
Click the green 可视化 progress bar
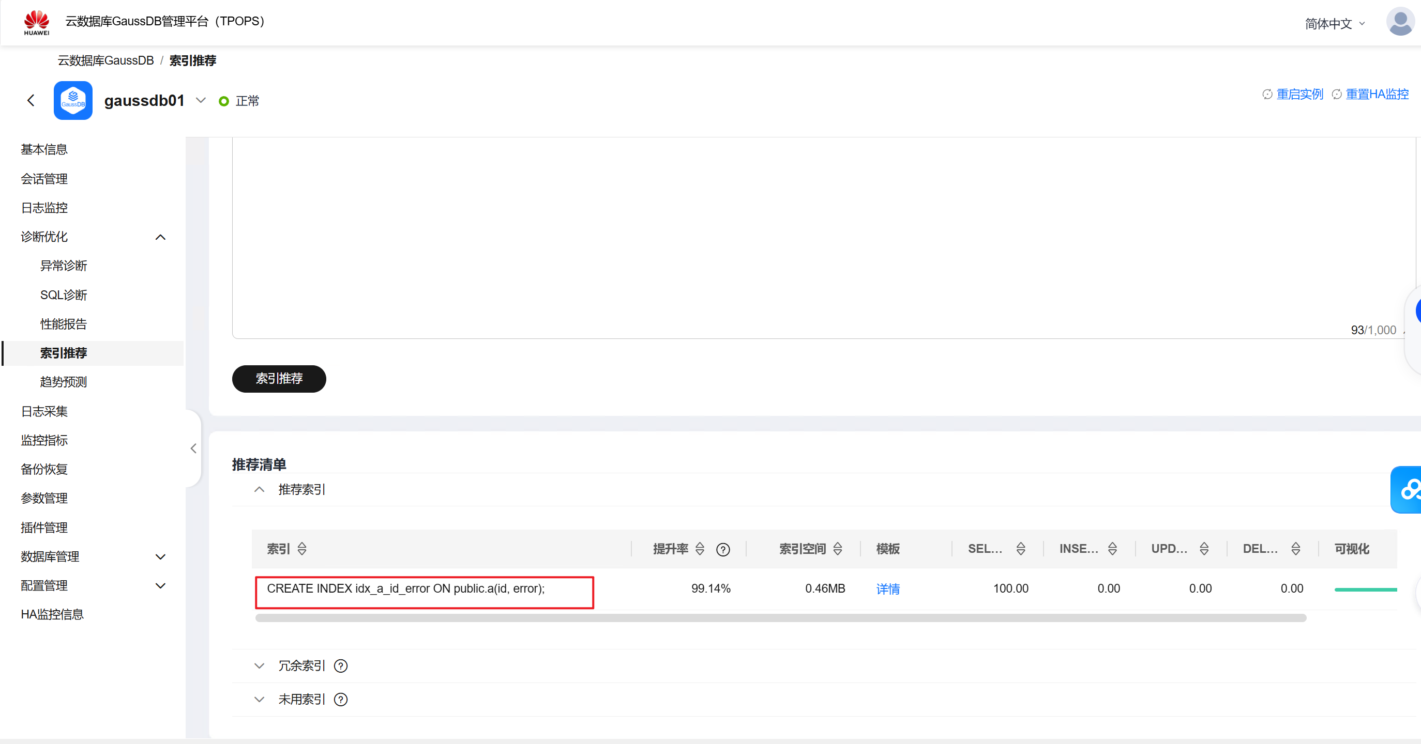pyautogui.click(x=1365, y=590)
